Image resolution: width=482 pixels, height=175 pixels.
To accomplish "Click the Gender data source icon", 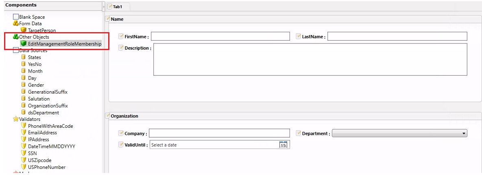I will (23, 85).
